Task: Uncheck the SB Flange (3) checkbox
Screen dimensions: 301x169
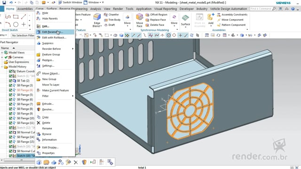Action: (10, 85)
